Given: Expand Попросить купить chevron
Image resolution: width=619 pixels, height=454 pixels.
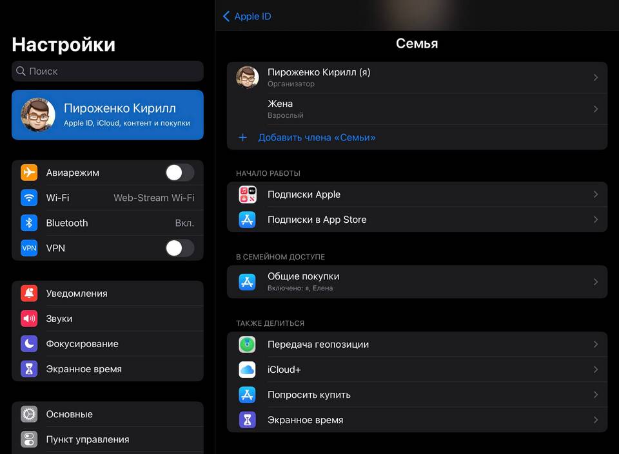Looking at the screenshot, I should tap(596, 395).
